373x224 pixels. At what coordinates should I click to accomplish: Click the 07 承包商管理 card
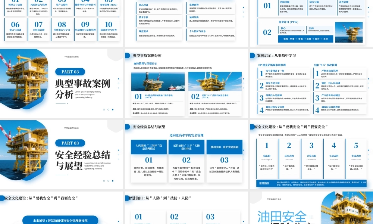(38, 29)
